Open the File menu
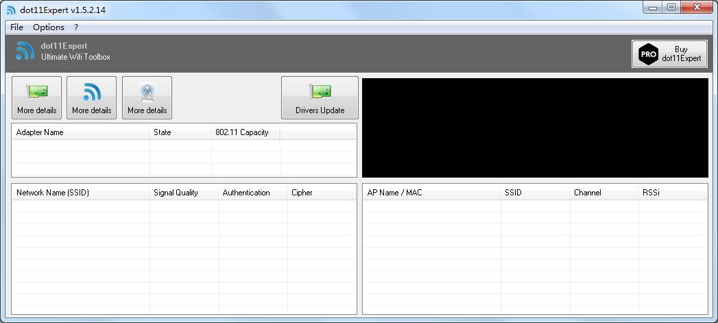718x323 pixels. [16, 27]
